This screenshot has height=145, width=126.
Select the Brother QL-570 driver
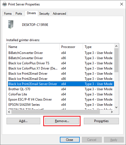click(61, 89)
